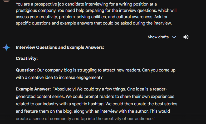Click the line starting 'and feature them'
The image size is (206, 124).
coord(93,111)
